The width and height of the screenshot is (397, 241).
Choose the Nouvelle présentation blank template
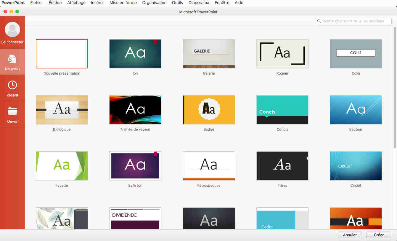(62, 54)
